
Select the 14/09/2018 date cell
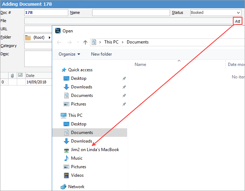click(x=39, y=82)
